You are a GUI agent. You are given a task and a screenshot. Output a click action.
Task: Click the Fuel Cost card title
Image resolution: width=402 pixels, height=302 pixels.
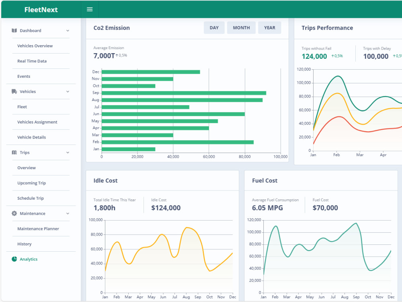click(265, 180)
